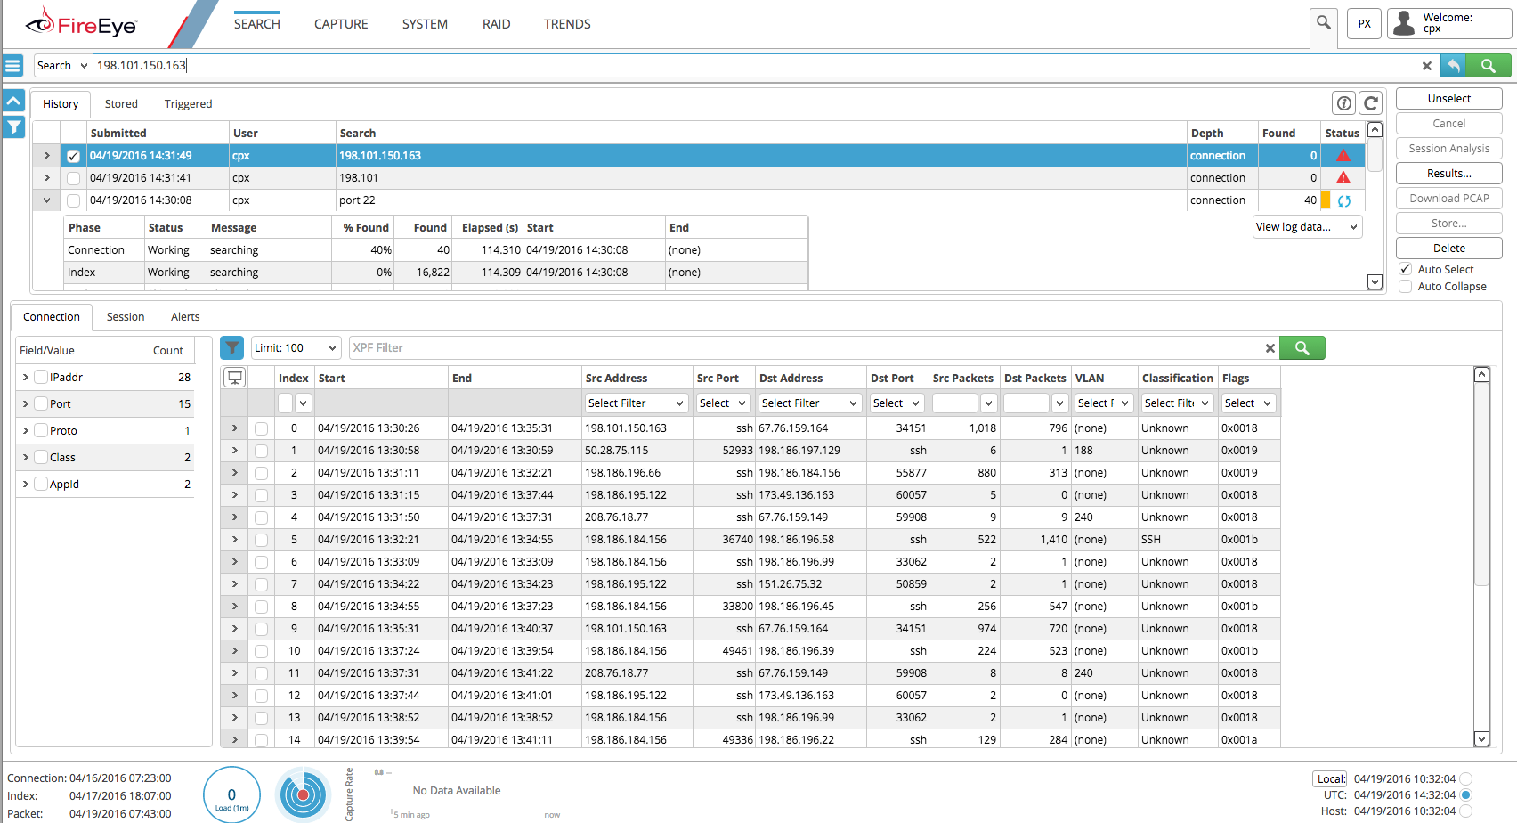Click the Download PCAP button
The width and height of the screenshot is (1517, 823).
1448,198
